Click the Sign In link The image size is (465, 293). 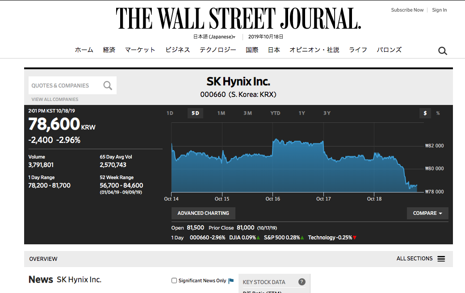click(439, 10)
